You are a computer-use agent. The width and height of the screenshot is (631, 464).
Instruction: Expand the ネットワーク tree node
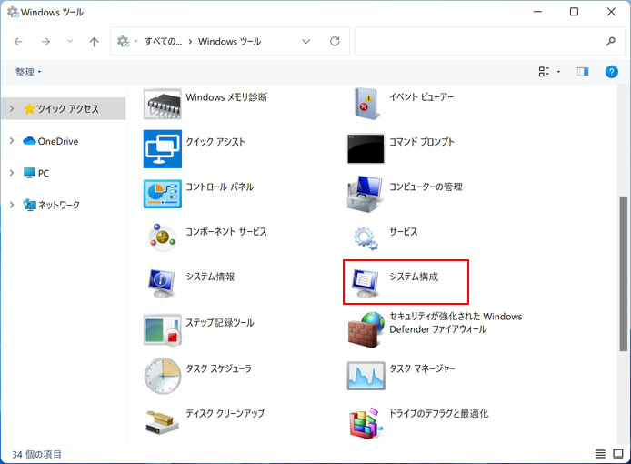tap(12, 205)
